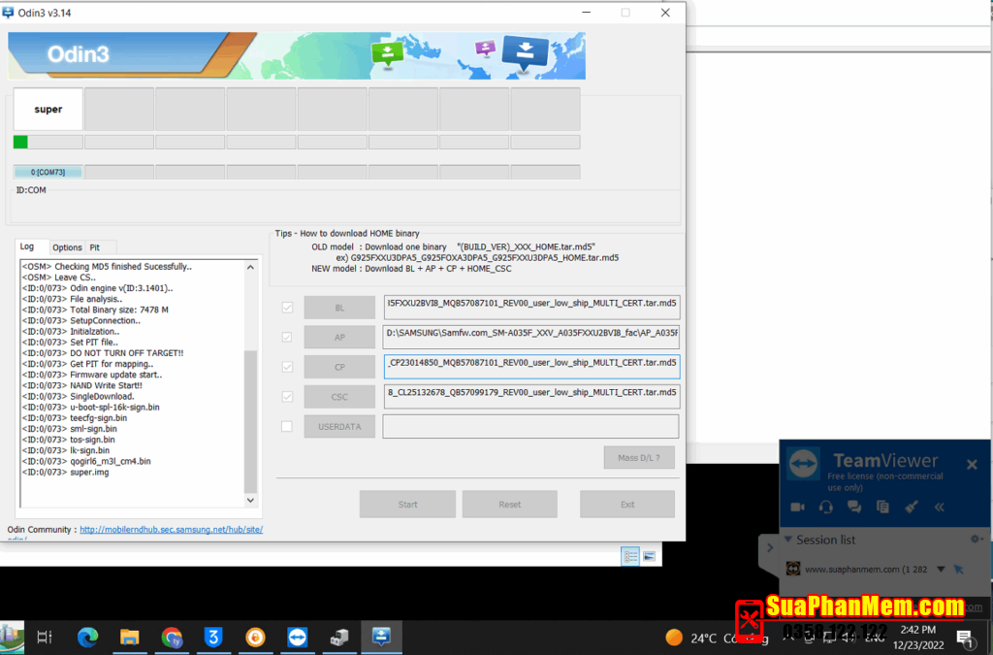Click the TeamViewer file transfer icon
This screenshot has height=655, width=993.
pyautogui.click(x=882, y=507)
